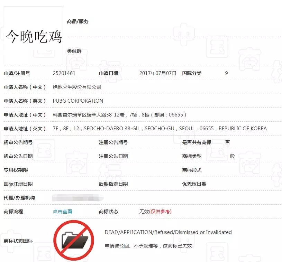Image resolution: width=282 pixels, height=262 pixels.
Task: Toggle the 是否共有商标 value 否
Action: coord(228,142)
